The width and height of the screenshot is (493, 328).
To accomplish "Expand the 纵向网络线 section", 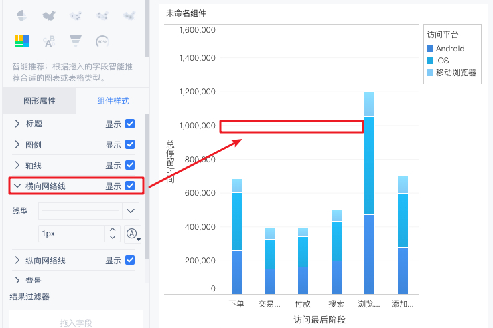I will pos(17,260).
